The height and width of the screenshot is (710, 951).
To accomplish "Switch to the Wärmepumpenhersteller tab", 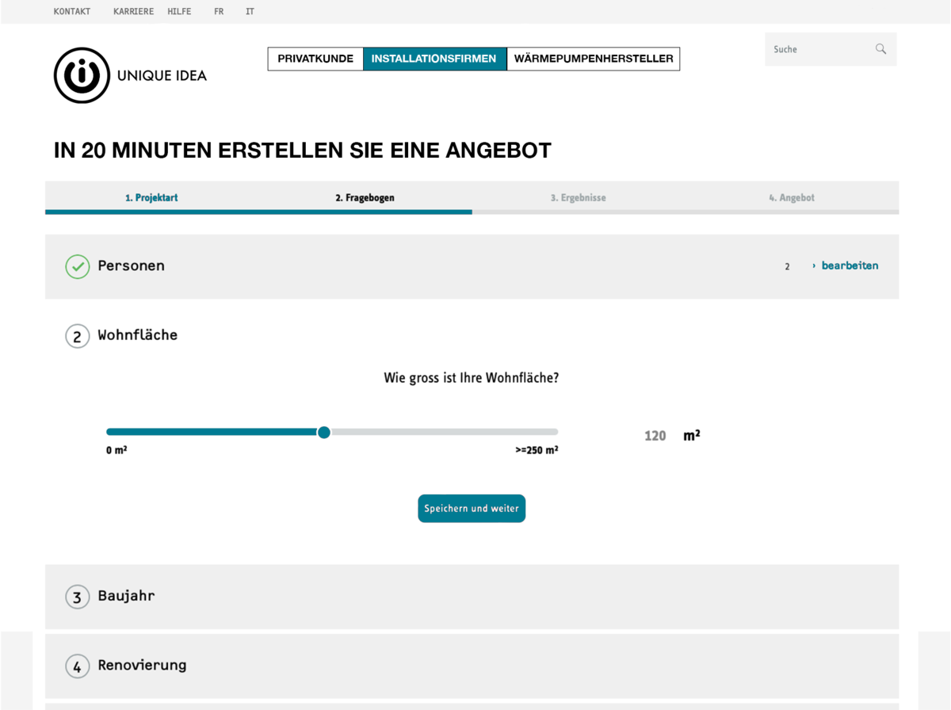I will tap(593, 59).
